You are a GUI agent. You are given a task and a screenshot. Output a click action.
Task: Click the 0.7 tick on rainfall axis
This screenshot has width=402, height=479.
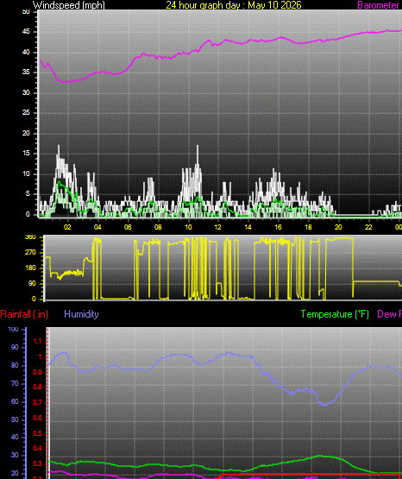click(38, 403)
